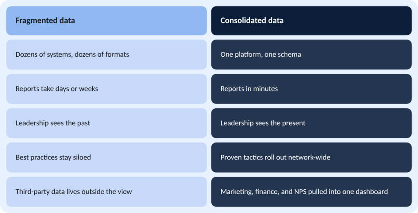This screenshot has height=213, width=418.
Task: Select Marketing, finance, and NPS dashboard cell
Action: click(x=311, y=192)
